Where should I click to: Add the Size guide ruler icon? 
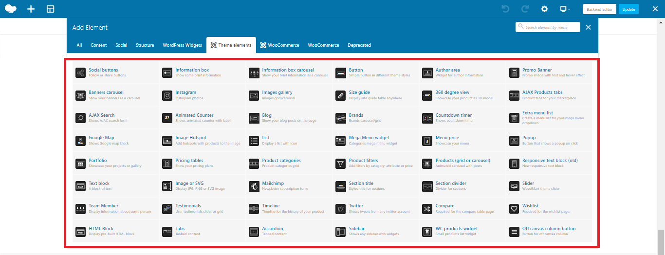click(340, 95)
